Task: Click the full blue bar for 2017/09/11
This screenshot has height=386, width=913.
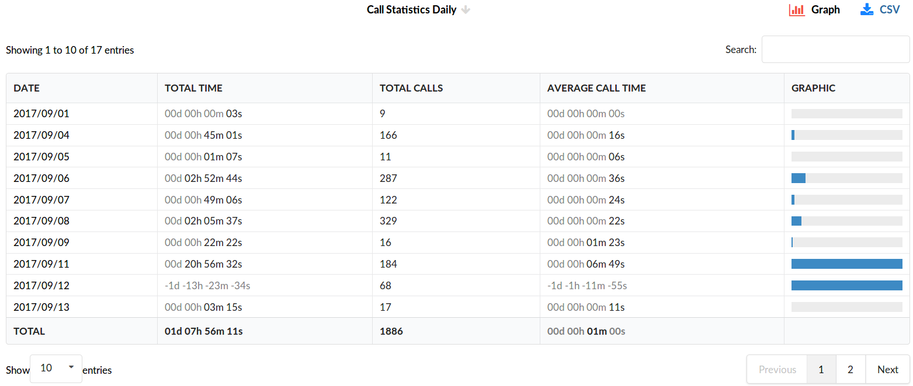Action: [x=846, y=264]
